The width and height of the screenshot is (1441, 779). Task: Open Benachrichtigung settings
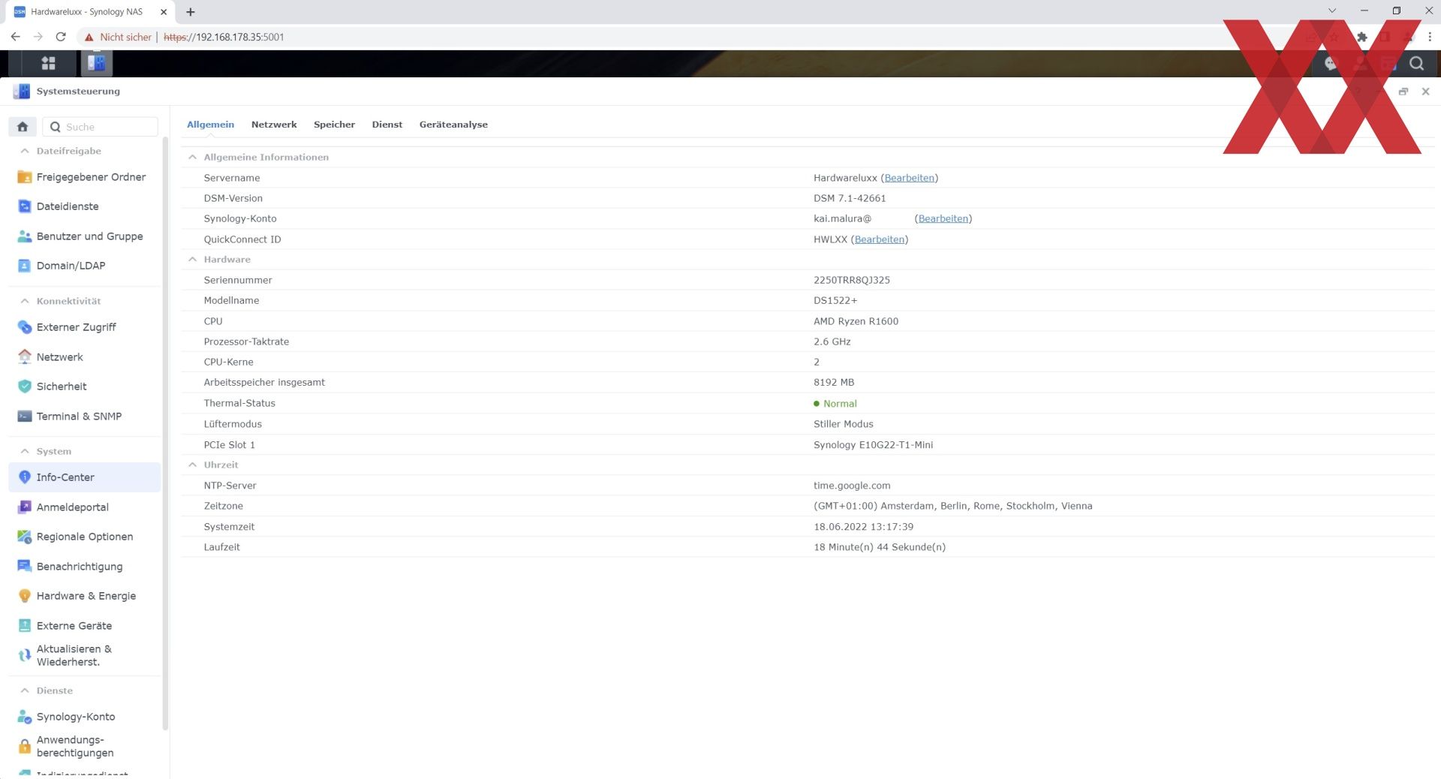85,567
